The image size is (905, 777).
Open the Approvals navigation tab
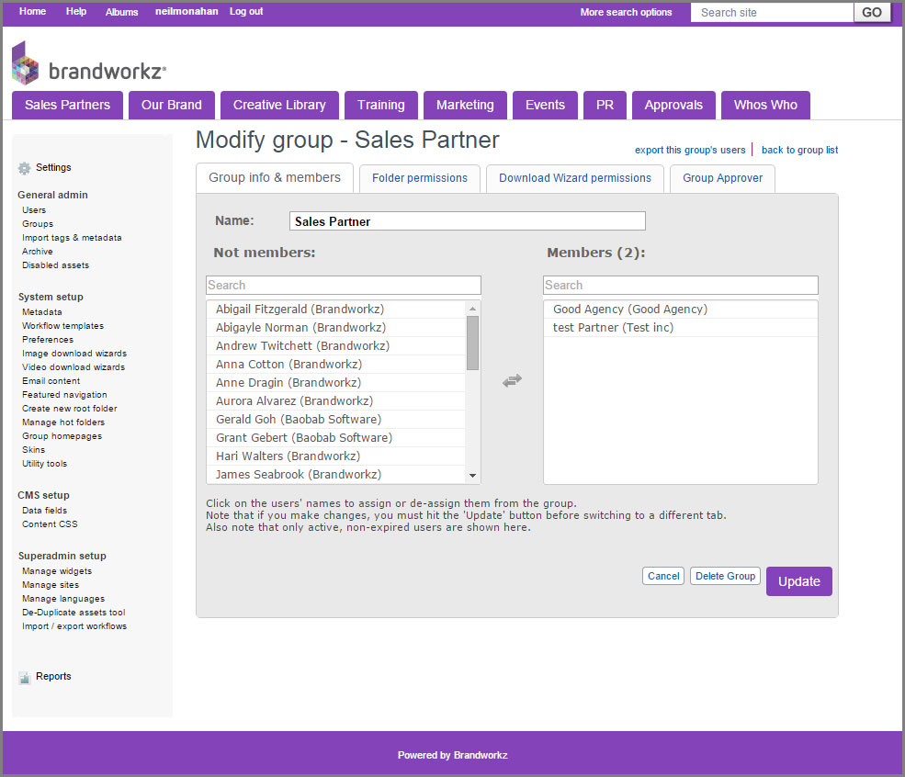point(673,105)
